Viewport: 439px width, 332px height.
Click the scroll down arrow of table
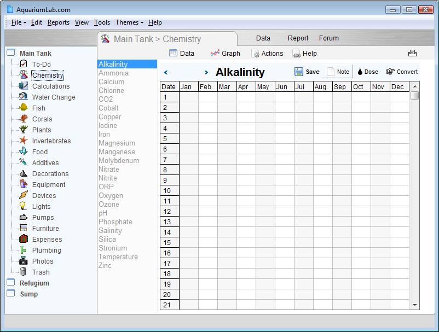point(415,305)
